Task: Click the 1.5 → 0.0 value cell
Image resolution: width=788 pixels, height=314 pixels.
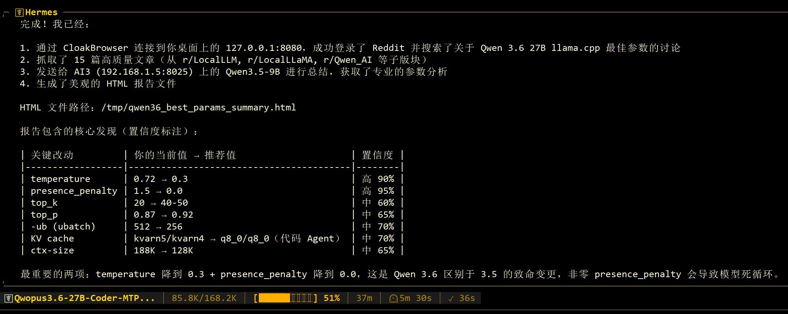Action: 158,191
